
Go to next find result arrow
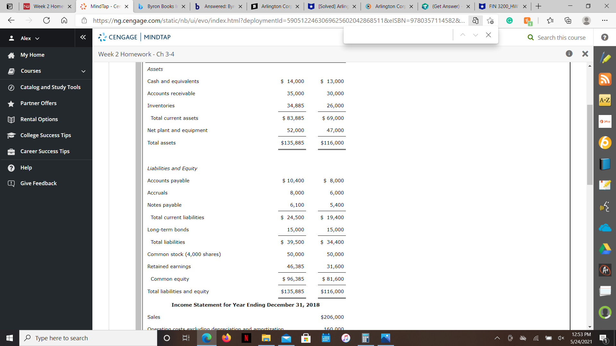click(x=475, y=35)
